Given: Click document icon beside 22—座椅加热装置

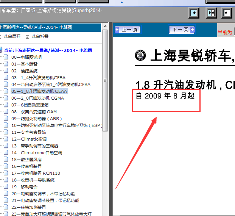Looking at the screenshot, I should [x=6, y=207].
